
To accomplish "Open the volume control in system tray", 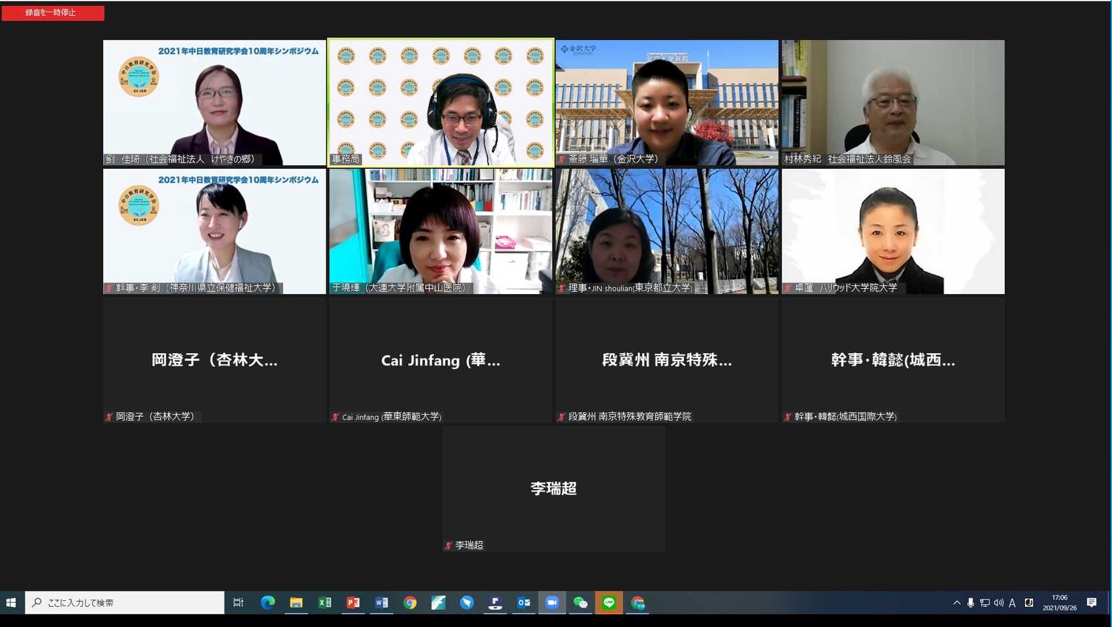I will [x=999, y=603].
